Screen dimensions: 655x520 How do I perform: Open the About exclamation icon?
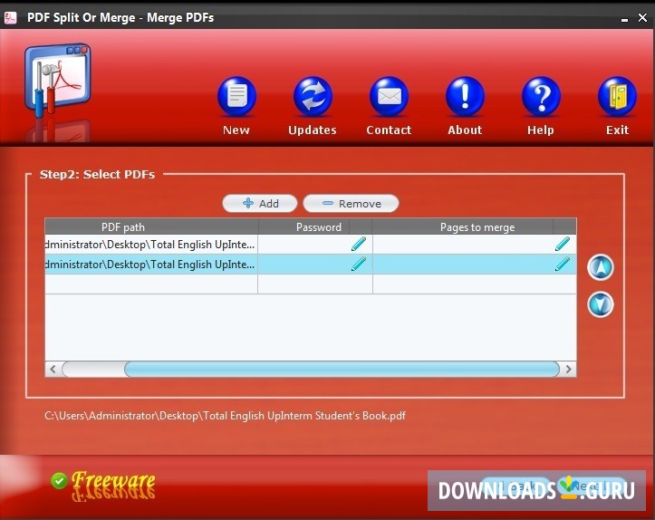point(465,97)
